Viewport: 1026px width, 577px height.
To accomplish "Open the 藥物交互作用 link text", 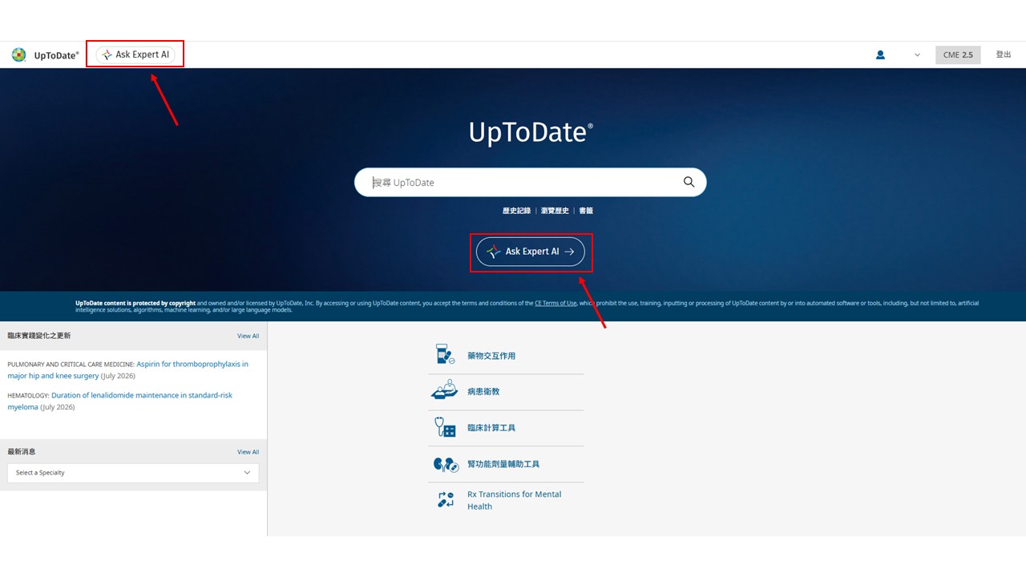I will tap(491, 356).
